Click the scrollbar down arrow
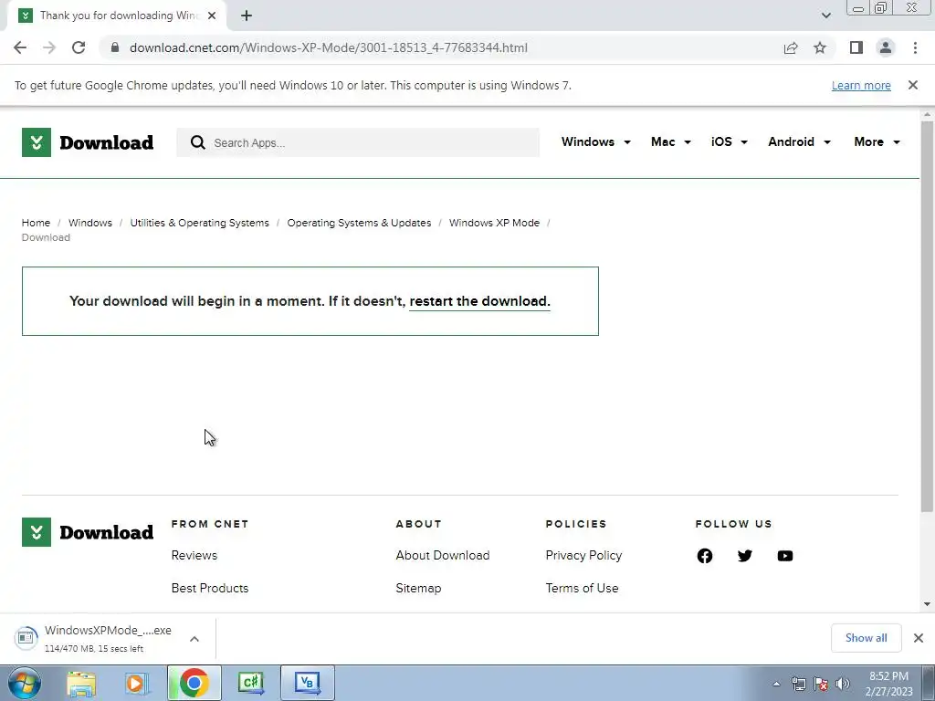This screenshot has height=701, width=935. [x=927, y=604]
